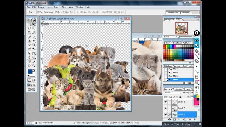Hide layer Слой 8 via eye icon
The image size is (226, 127).
click(x=166, y=102)
